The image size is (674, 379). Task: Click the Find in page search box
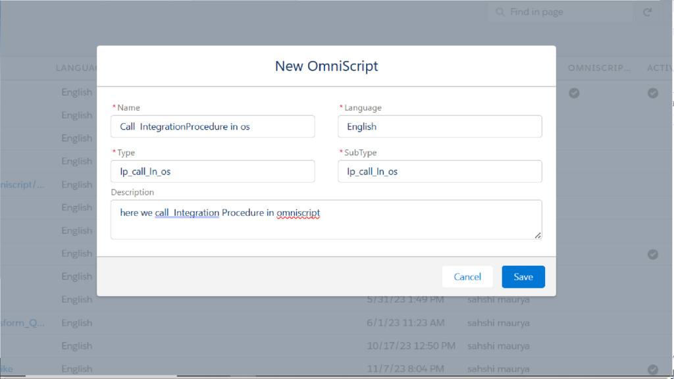click(x=561, y=12)
